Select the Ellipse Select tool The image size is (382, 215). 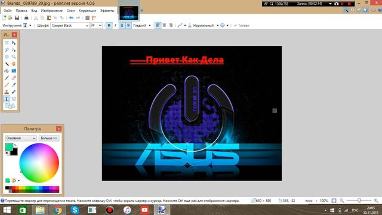[7, 57]
